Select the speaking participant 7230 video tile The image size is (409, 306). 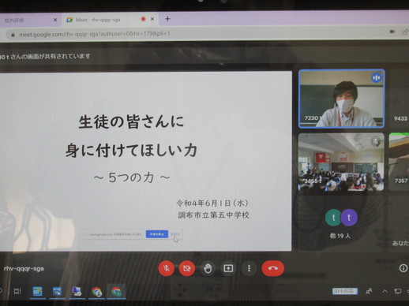click(x=341, y=99)
